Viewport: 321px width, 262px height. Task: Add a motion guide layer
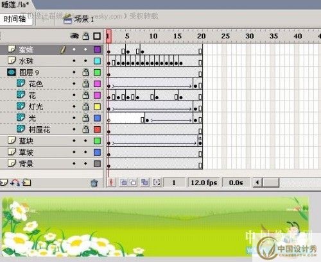15,183
